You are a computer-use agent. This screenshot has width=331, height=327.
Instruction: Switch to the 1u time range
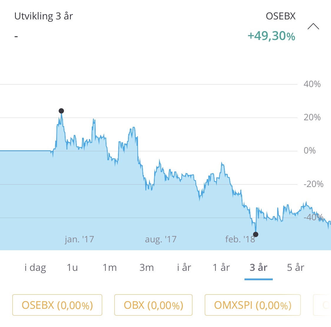click(x=72, y=268)
